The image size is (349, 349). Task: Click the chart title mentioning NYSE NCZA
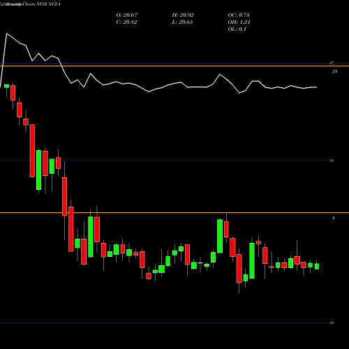(30, 4)
